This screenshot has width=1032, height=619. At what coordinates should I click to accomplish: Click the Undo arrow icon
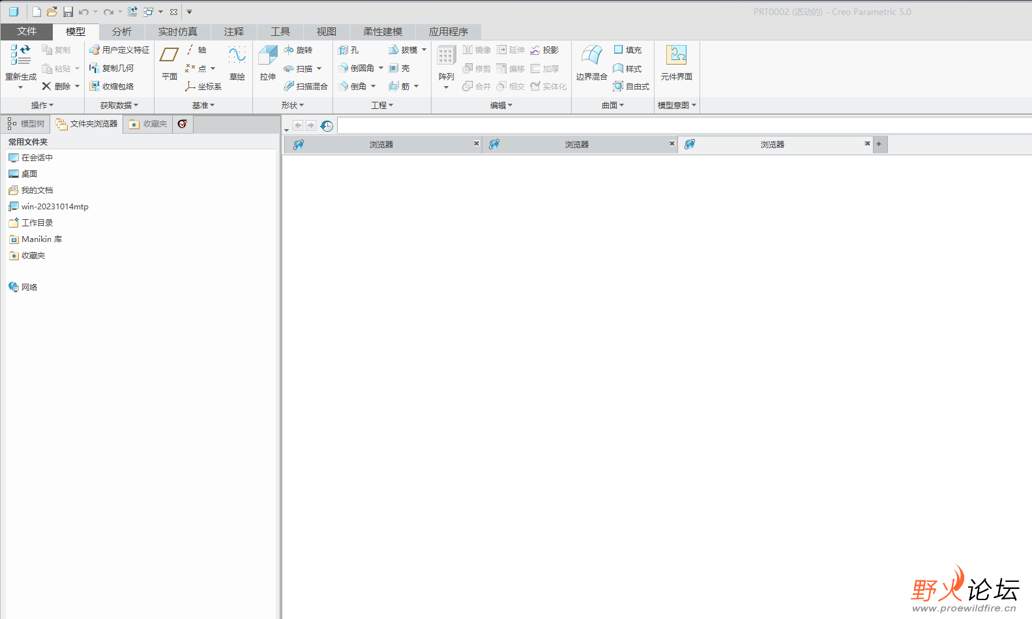(83, 12)
